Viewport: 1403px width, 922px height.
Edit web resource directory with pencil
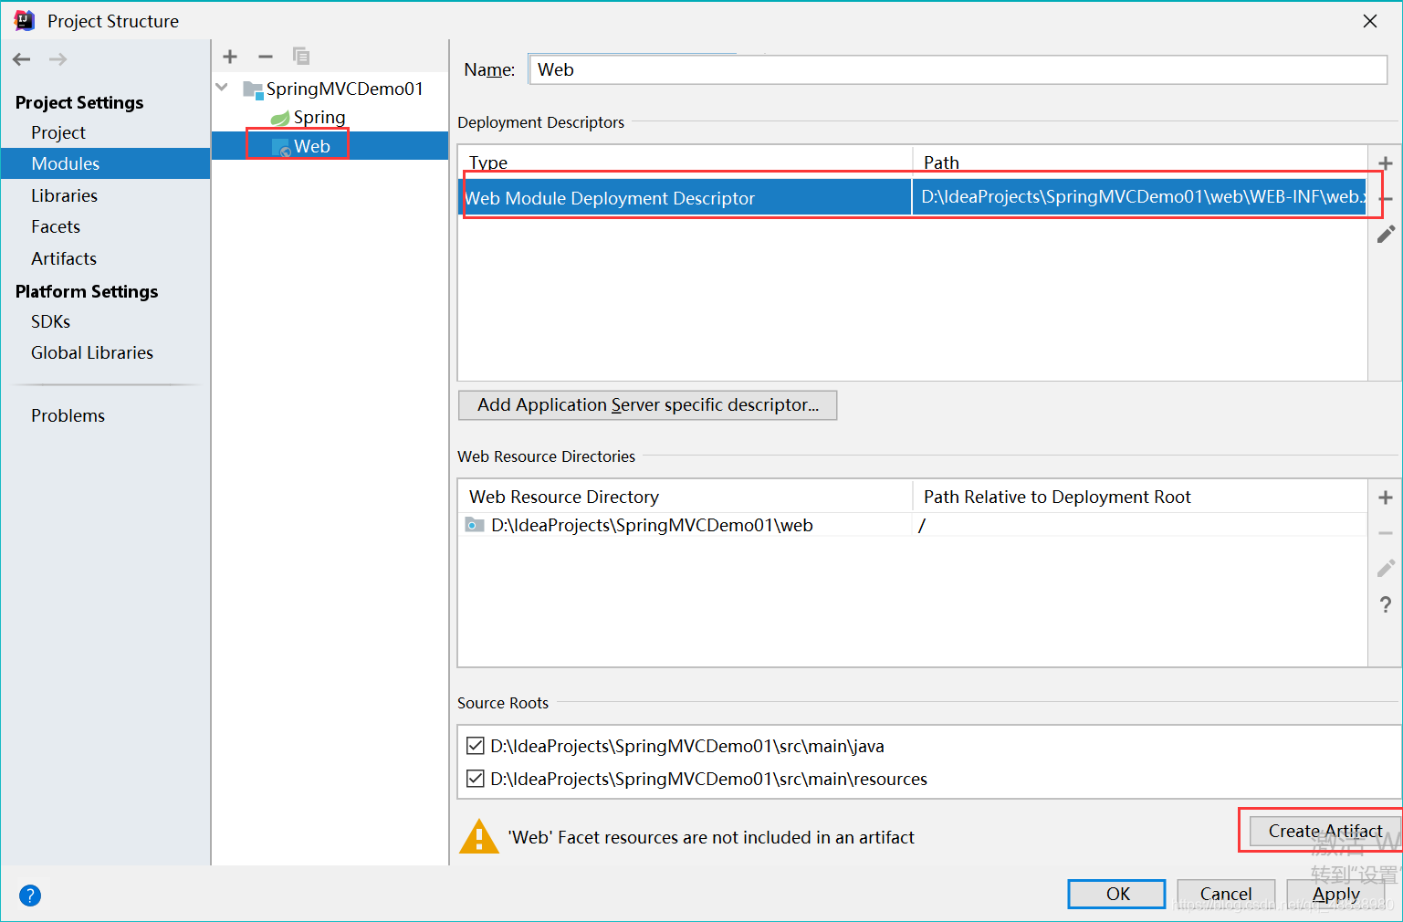1385,569
